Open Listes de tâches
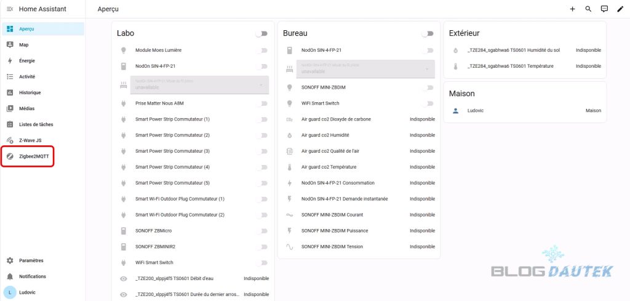 point(42,124)
